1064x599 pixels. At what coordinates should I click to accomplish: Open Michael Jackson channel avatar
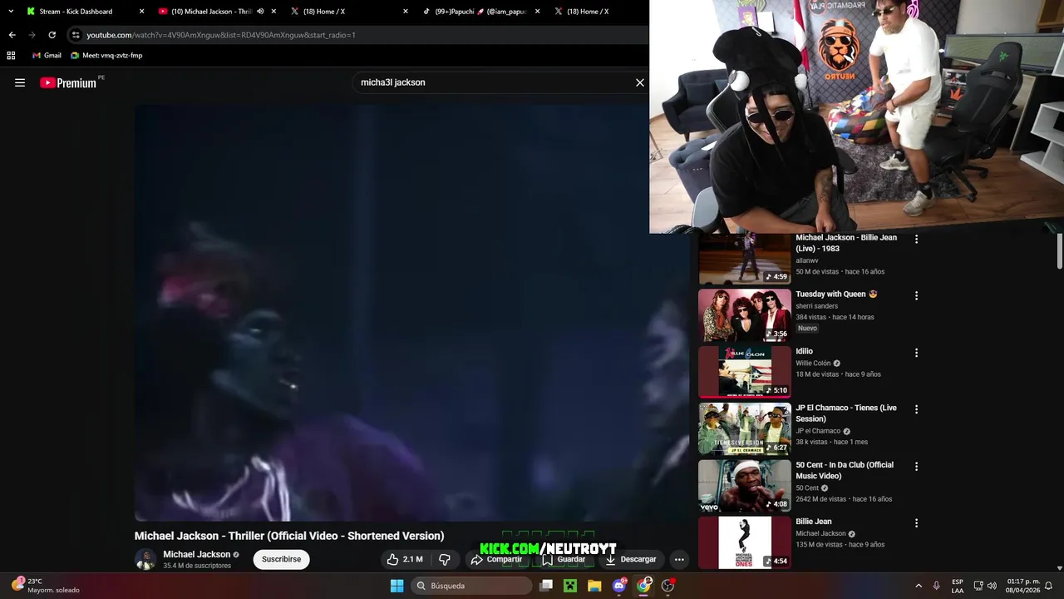145,559
